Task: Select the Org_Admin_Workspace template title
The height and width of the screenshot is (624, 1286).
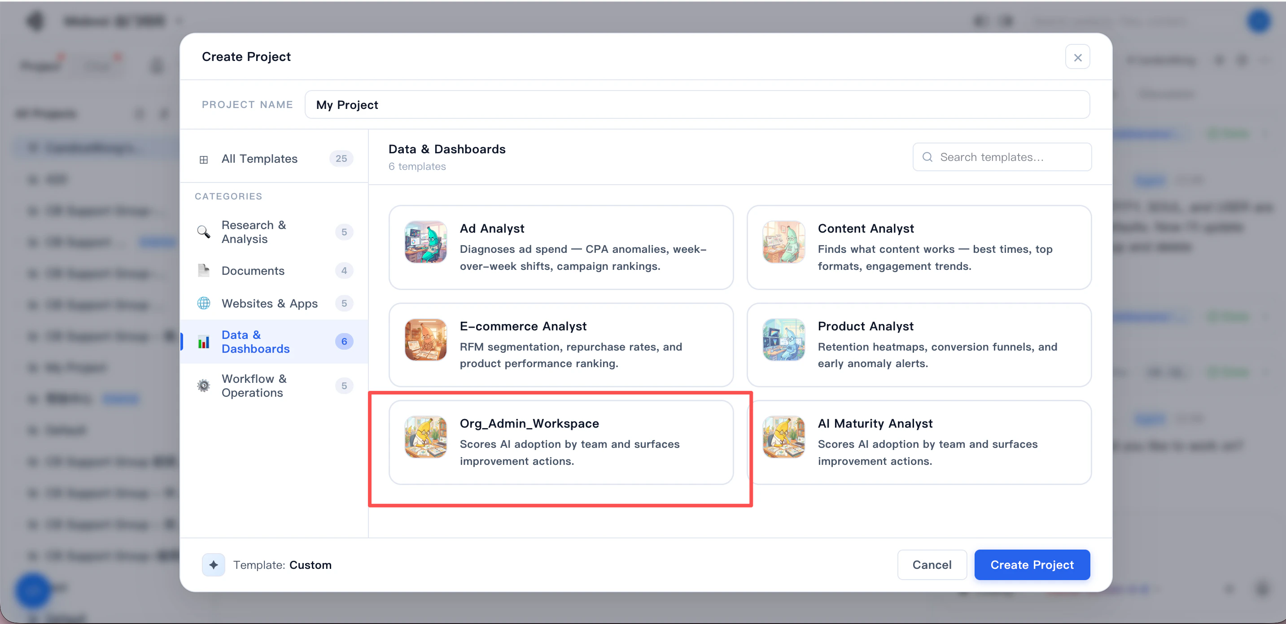Action: pos(529,424)
